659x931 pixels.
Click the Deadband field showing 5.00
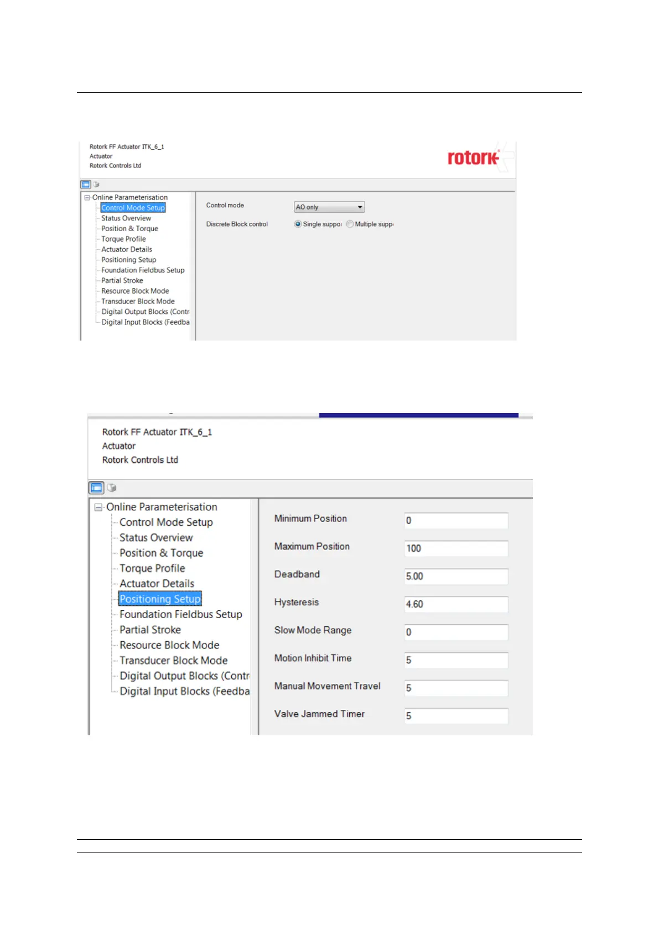point(456,577)
